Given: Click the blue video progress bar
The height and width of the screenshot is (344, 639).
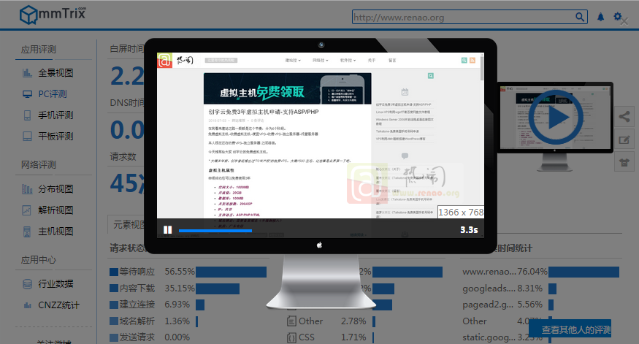Looking at the screenshot, I should click(215, 231).
